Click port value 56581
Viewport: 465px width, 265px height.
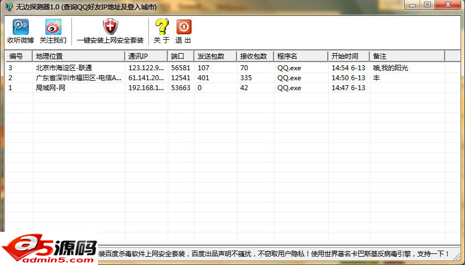180,68
